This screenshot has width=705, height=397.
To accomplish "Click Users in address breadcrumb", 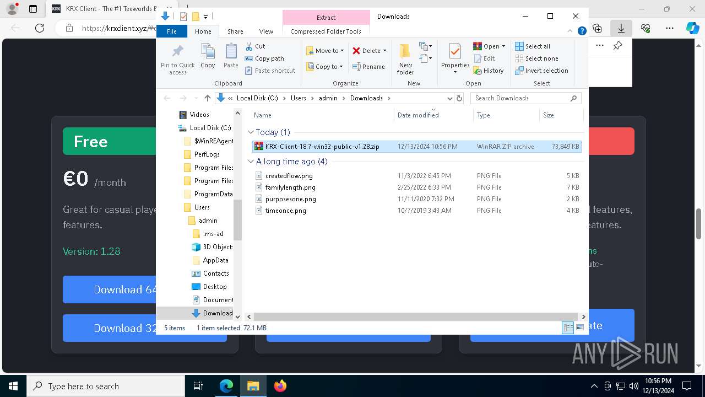I will [x=298, y=98].
